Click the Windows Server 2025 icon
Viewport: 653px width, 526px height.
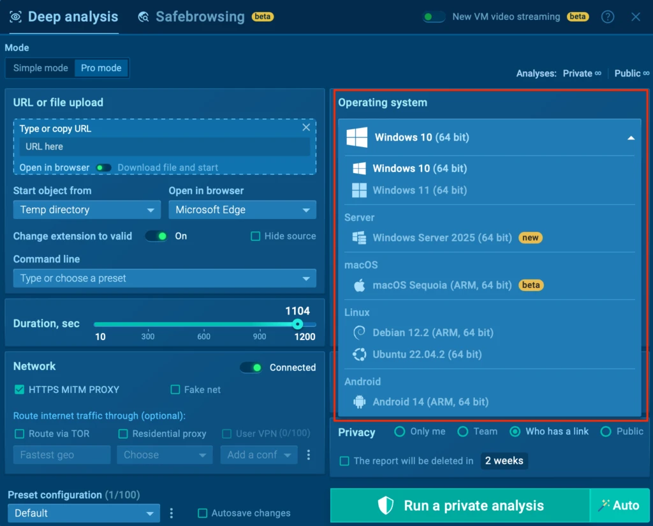coord(359,238)
